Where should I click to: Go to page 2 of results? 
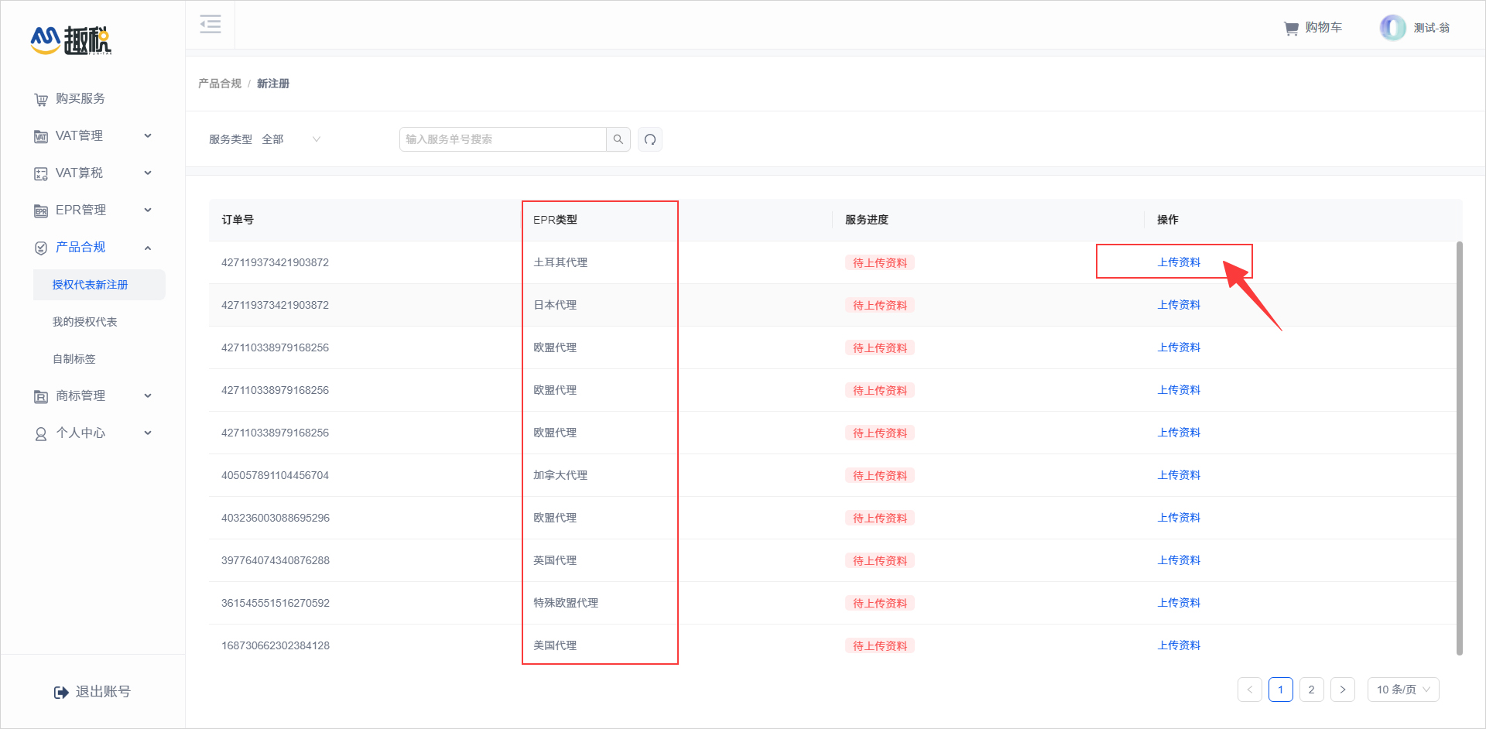(x=1311, y=690)
